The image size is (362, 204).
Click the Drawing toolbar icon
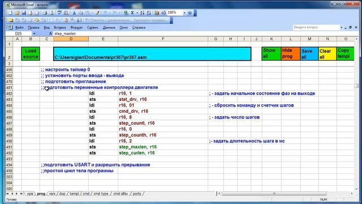tap(163, 13)
